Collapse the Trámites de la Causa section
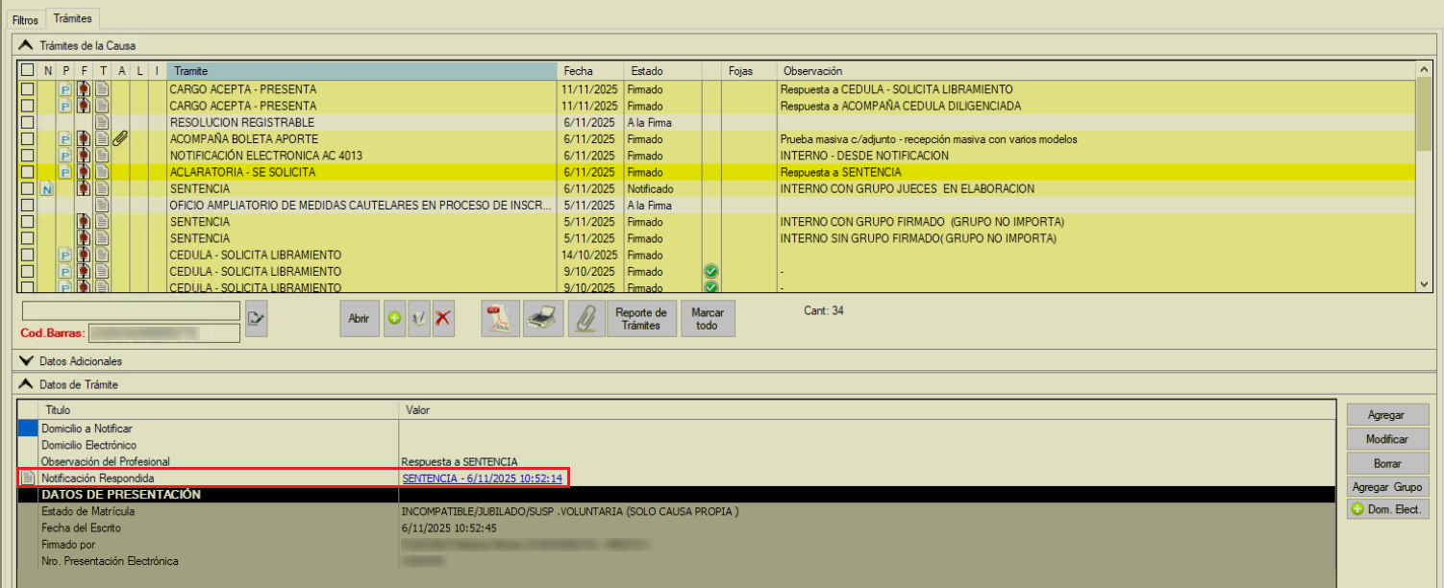The image size is (1444, 588). (x=26, y=45)
